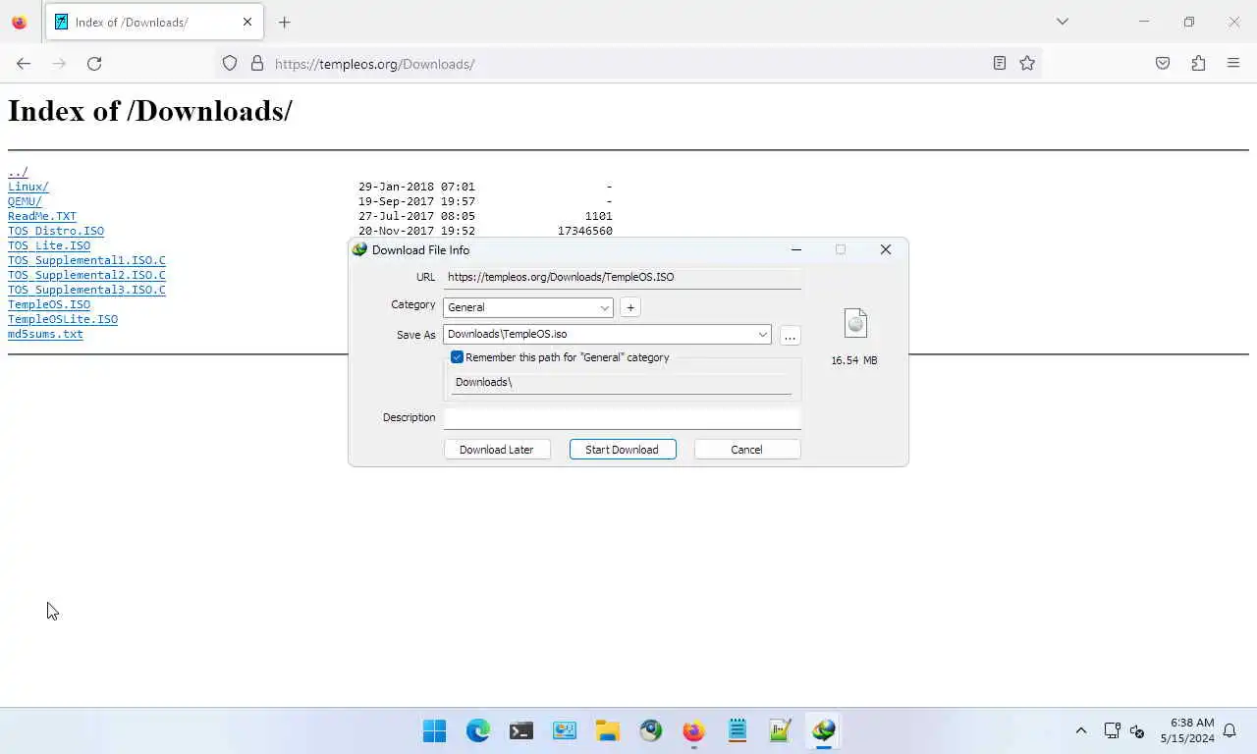Screen dimensions: 1257x754
Task: Open File Explorer from taskbar
Action: (608, 730)
